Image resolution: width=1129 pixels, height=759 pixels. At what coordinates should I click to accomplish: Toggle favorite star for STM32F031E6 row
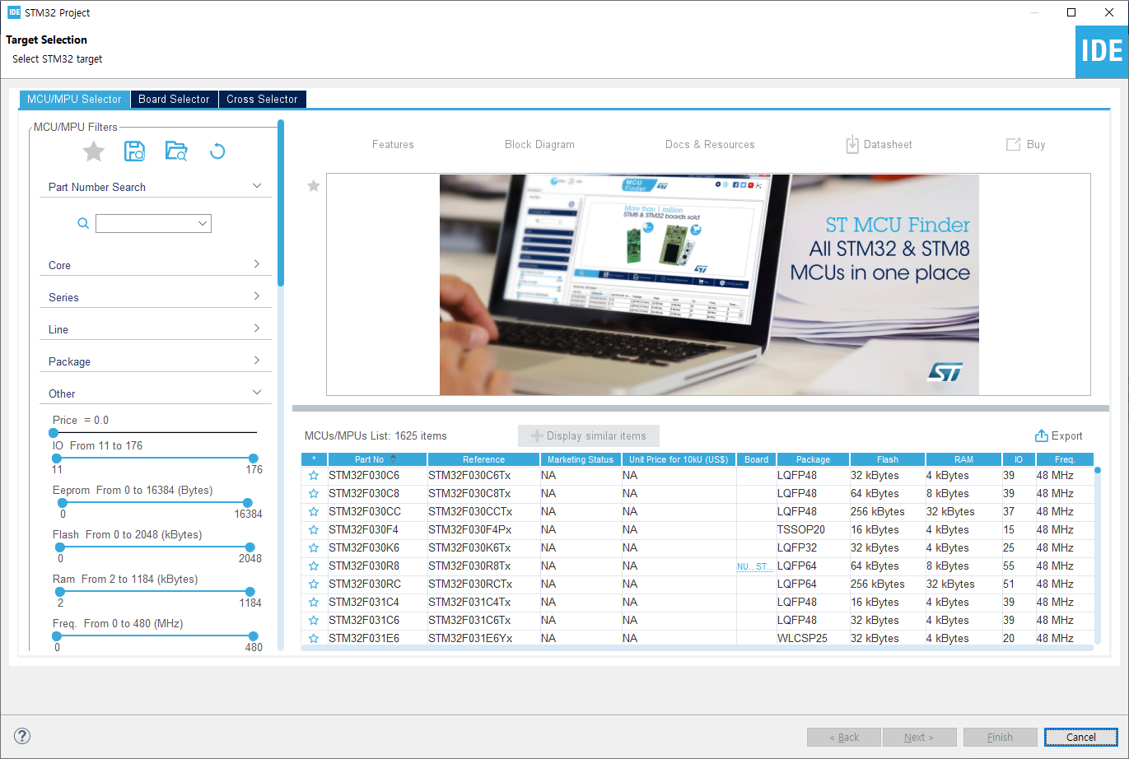(x=314, y=639)
